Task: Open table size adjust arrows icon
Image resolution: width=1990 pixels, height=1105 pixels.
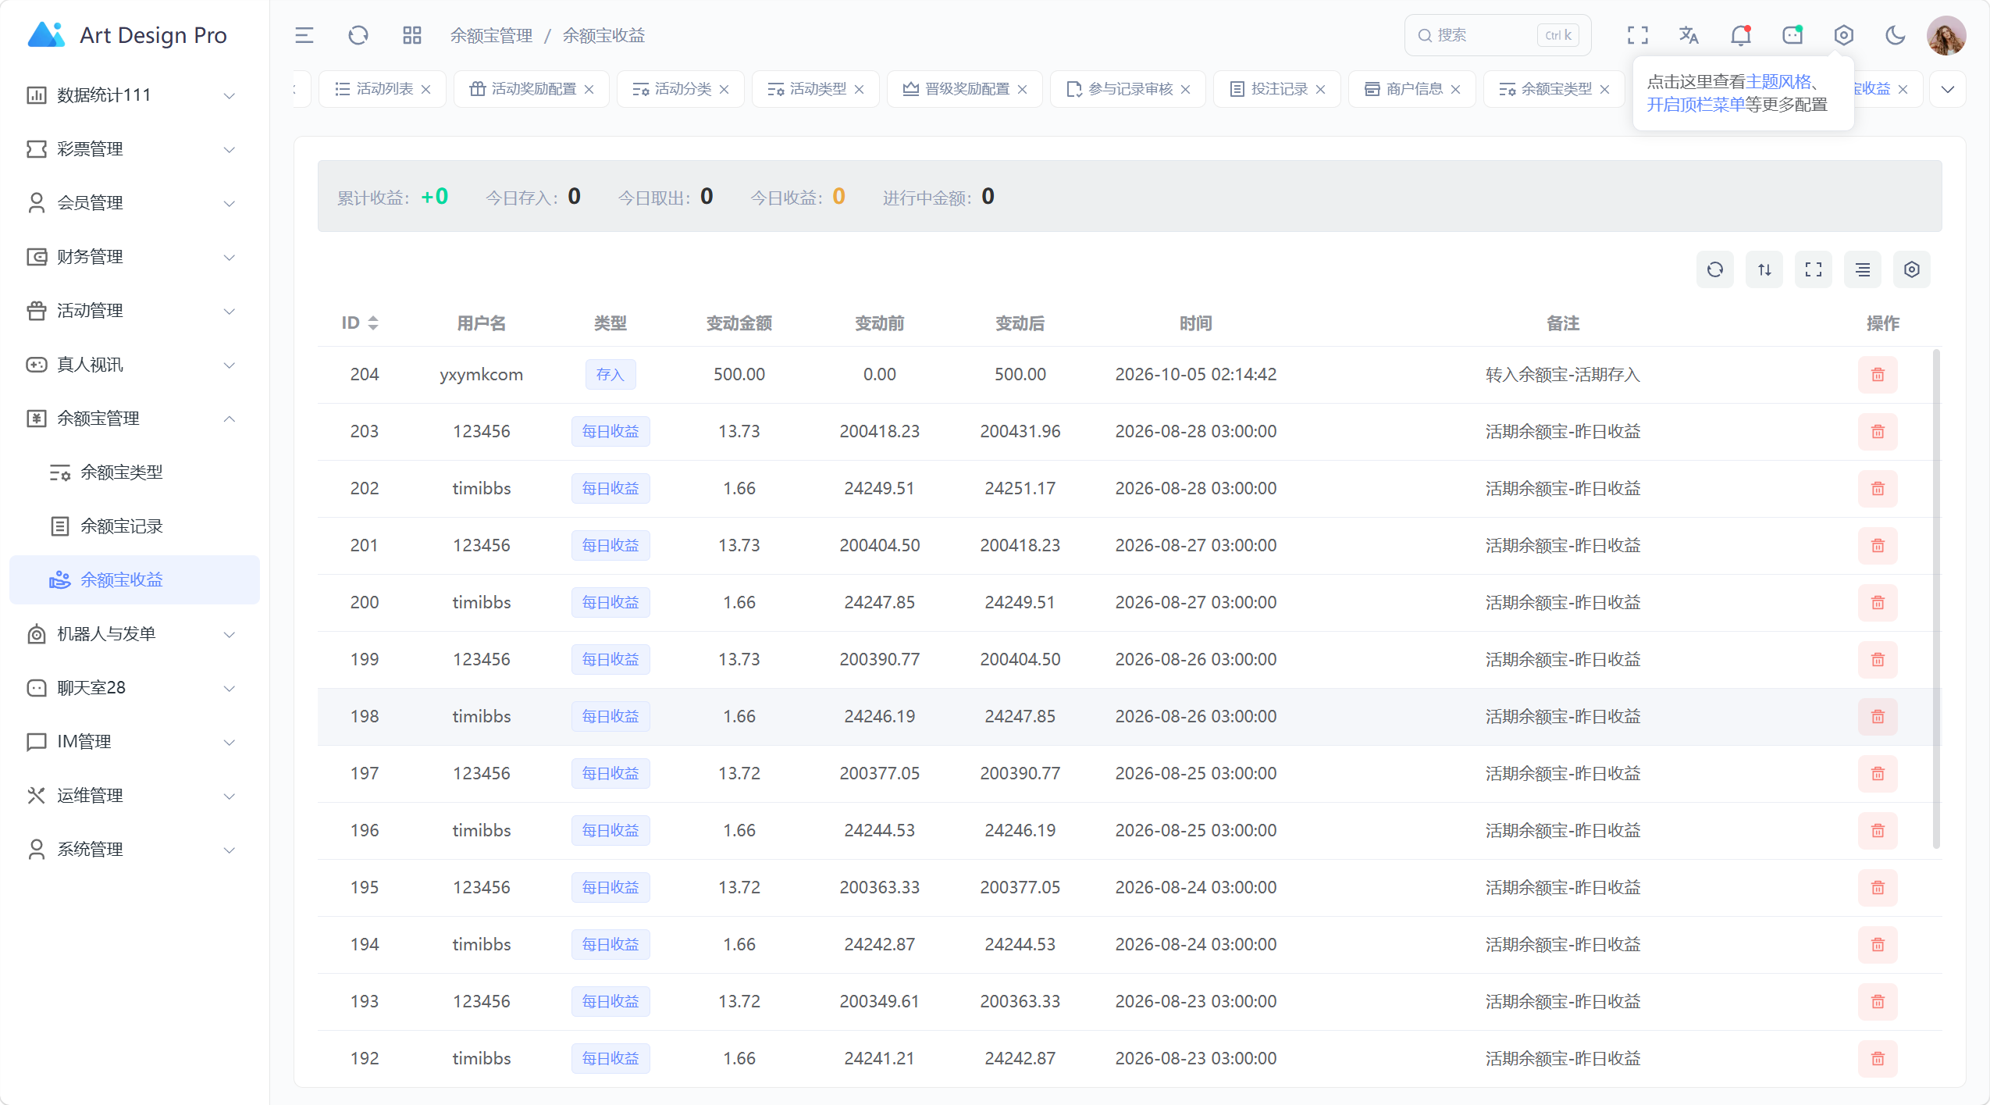Action: [1764, 269]
